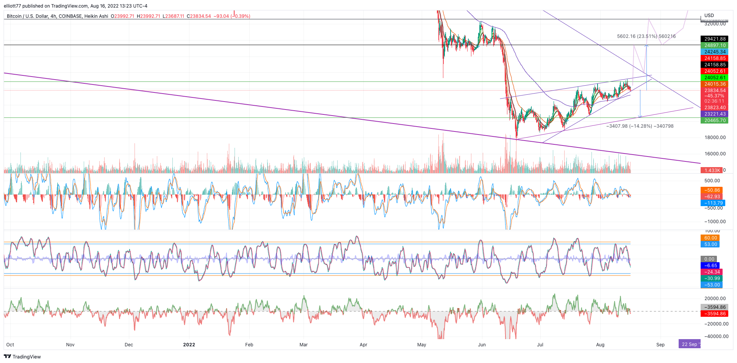Screen dimensions: 737x363
Task: Click the USD currency label on the price axis
Action: pos(709,16)
